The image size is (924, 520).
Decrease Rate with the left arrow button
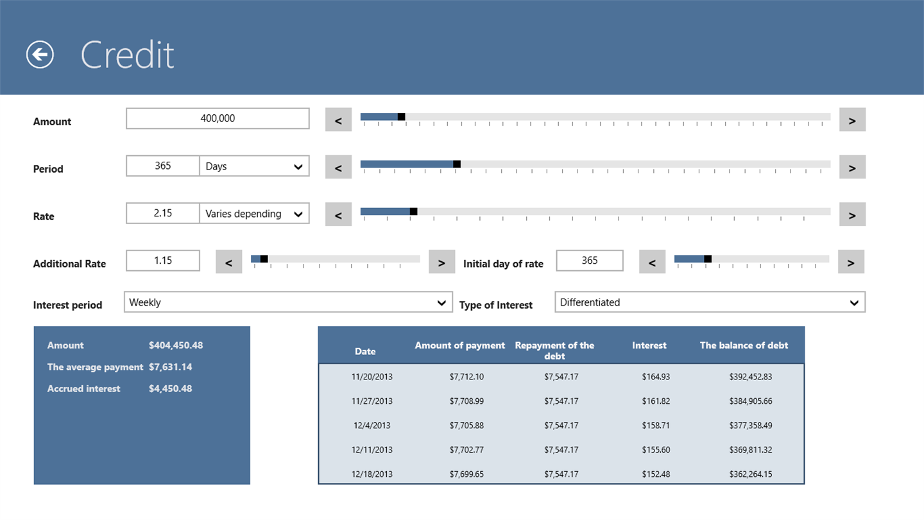point(338,214)
